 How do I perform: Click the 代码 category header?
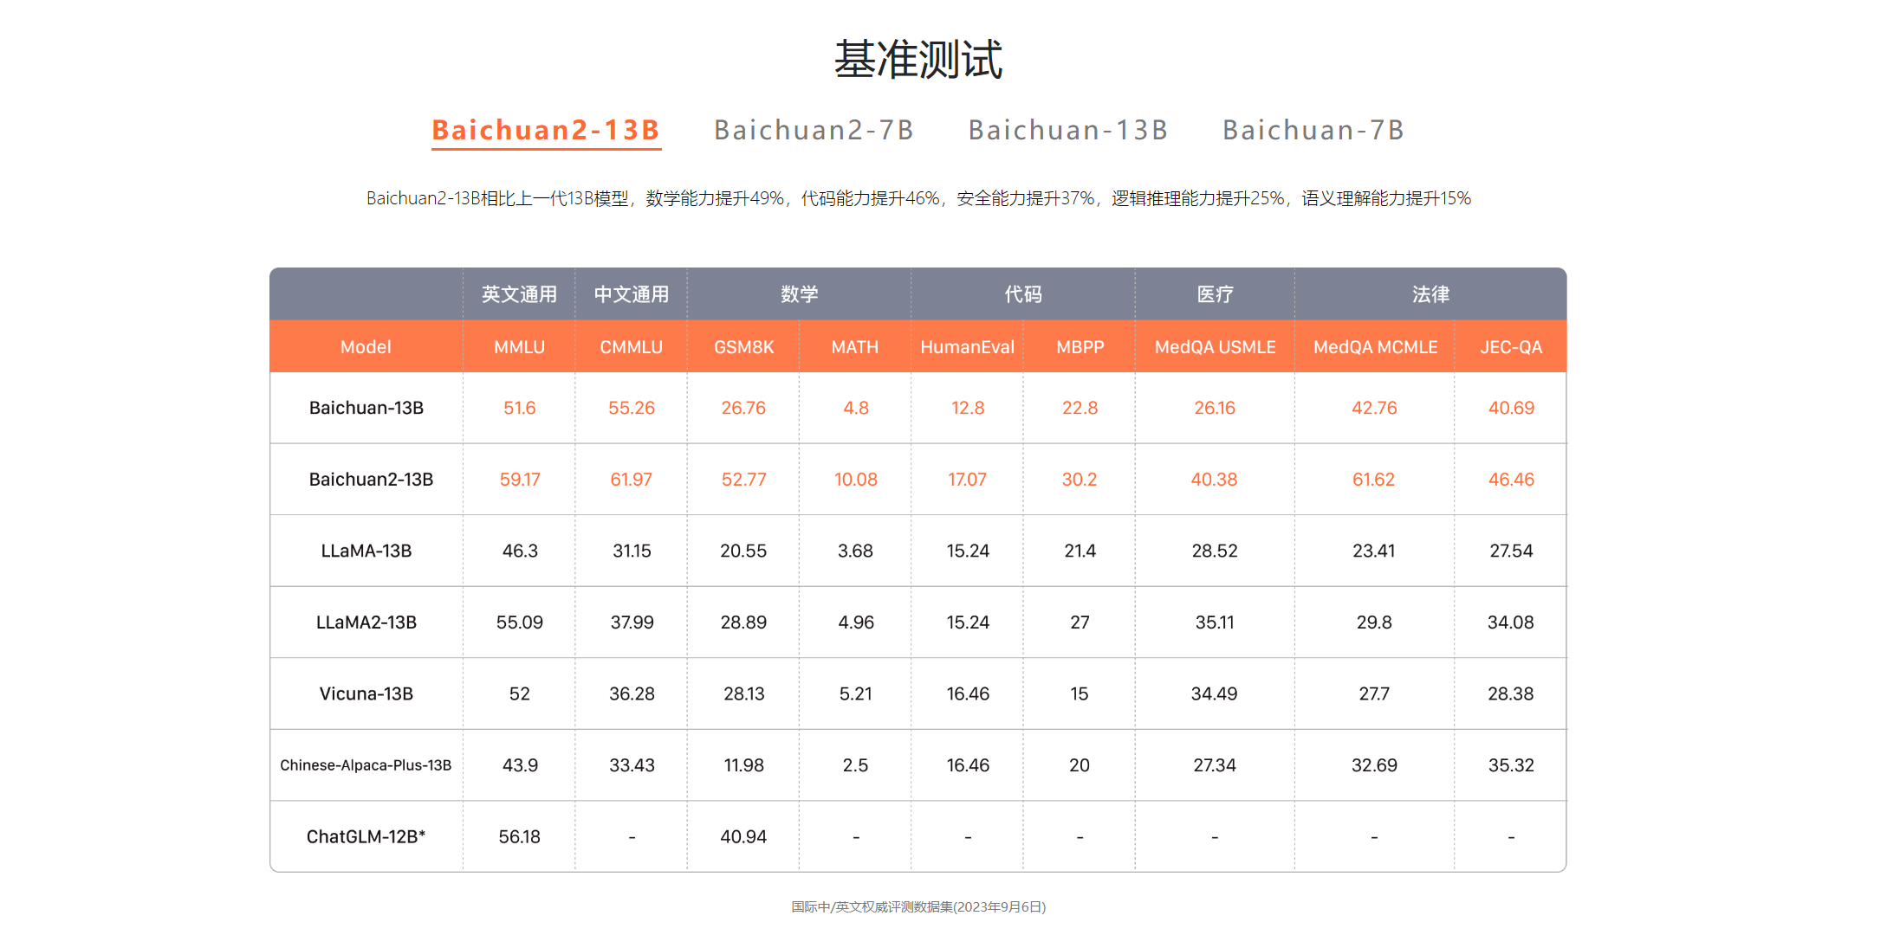coord(1023,294)
